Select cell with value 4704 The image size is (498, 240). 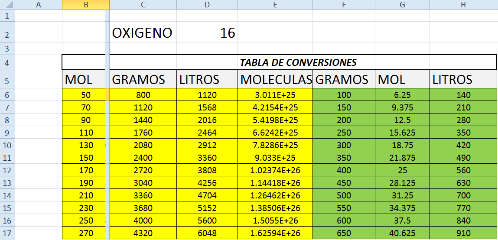[x=207, y=195]
